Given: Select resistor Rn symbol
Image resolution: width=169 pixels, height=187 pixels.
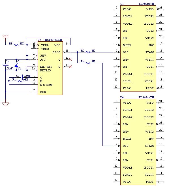Looking at the screenshot, I should [x=88, y=63].
